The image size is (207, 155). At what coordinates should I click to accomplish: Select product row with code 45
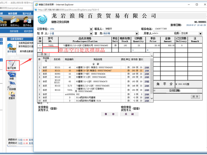tap(94, 67)
